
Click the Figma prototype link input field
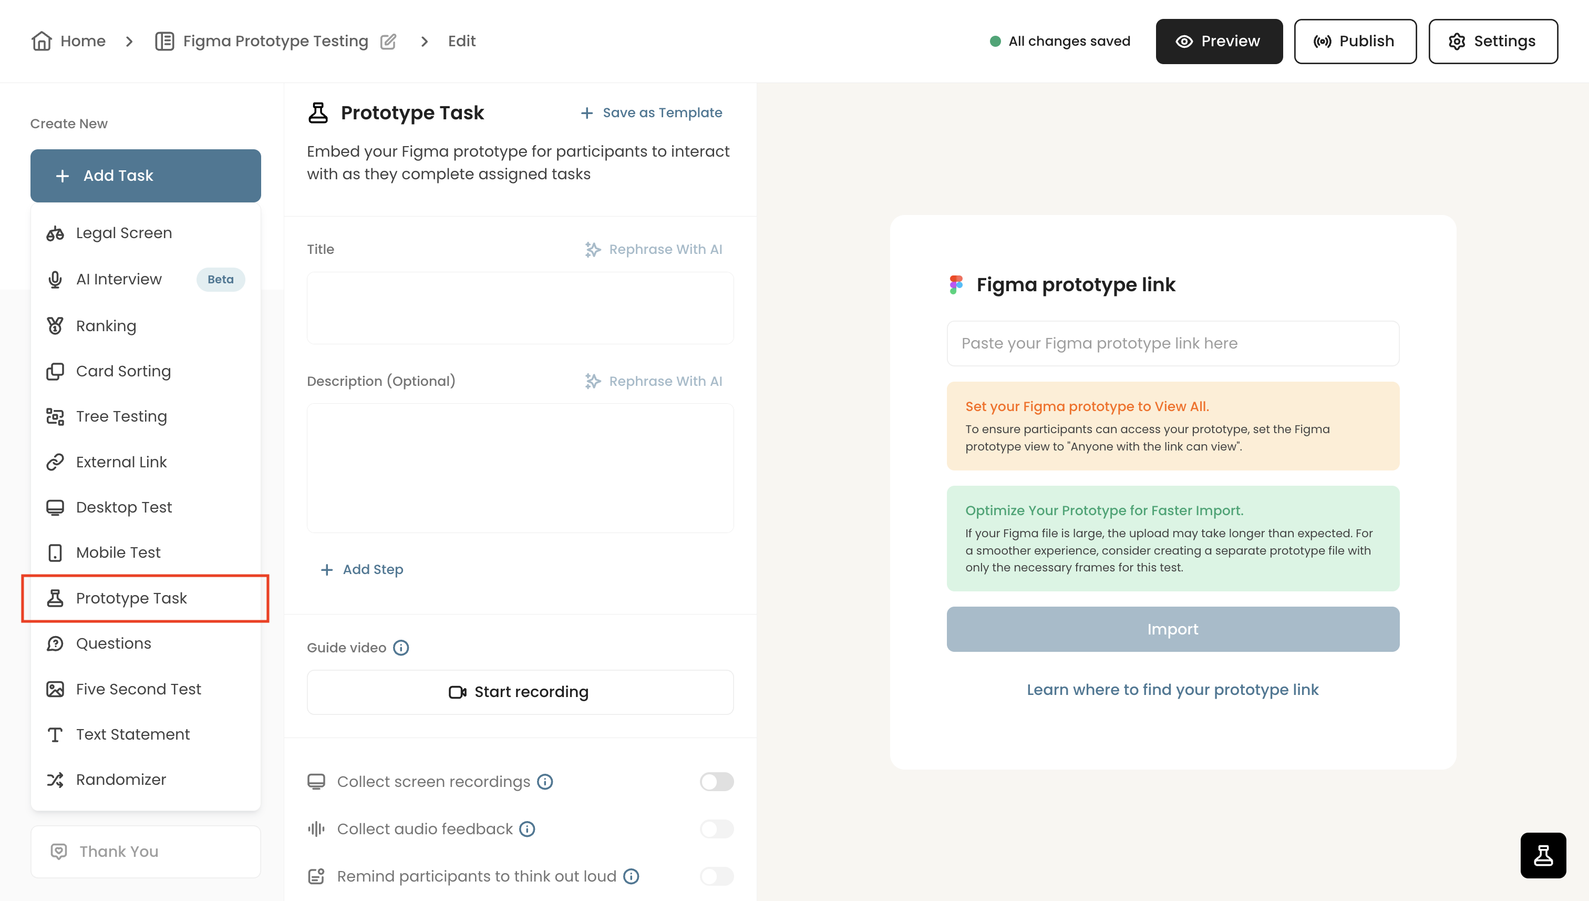point(1172,343)
